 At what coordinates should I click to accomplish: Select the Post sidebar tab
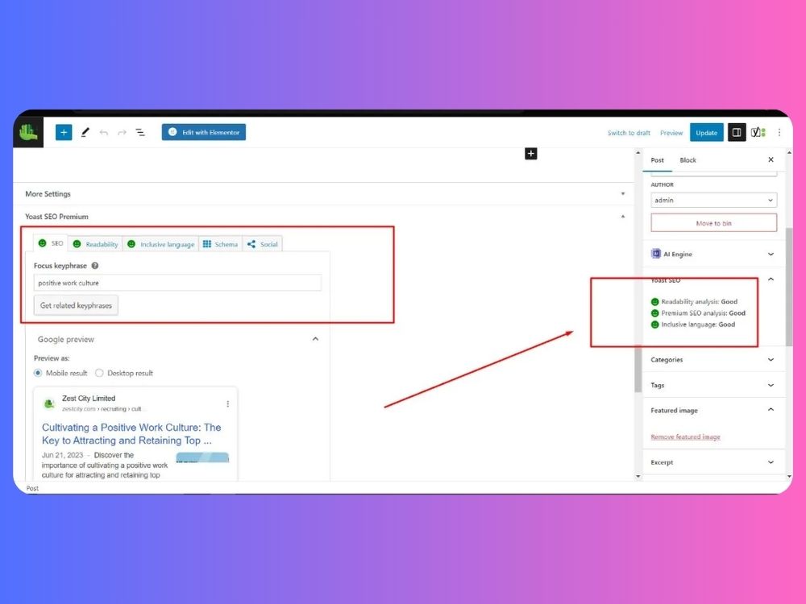(x=658, y=160)
